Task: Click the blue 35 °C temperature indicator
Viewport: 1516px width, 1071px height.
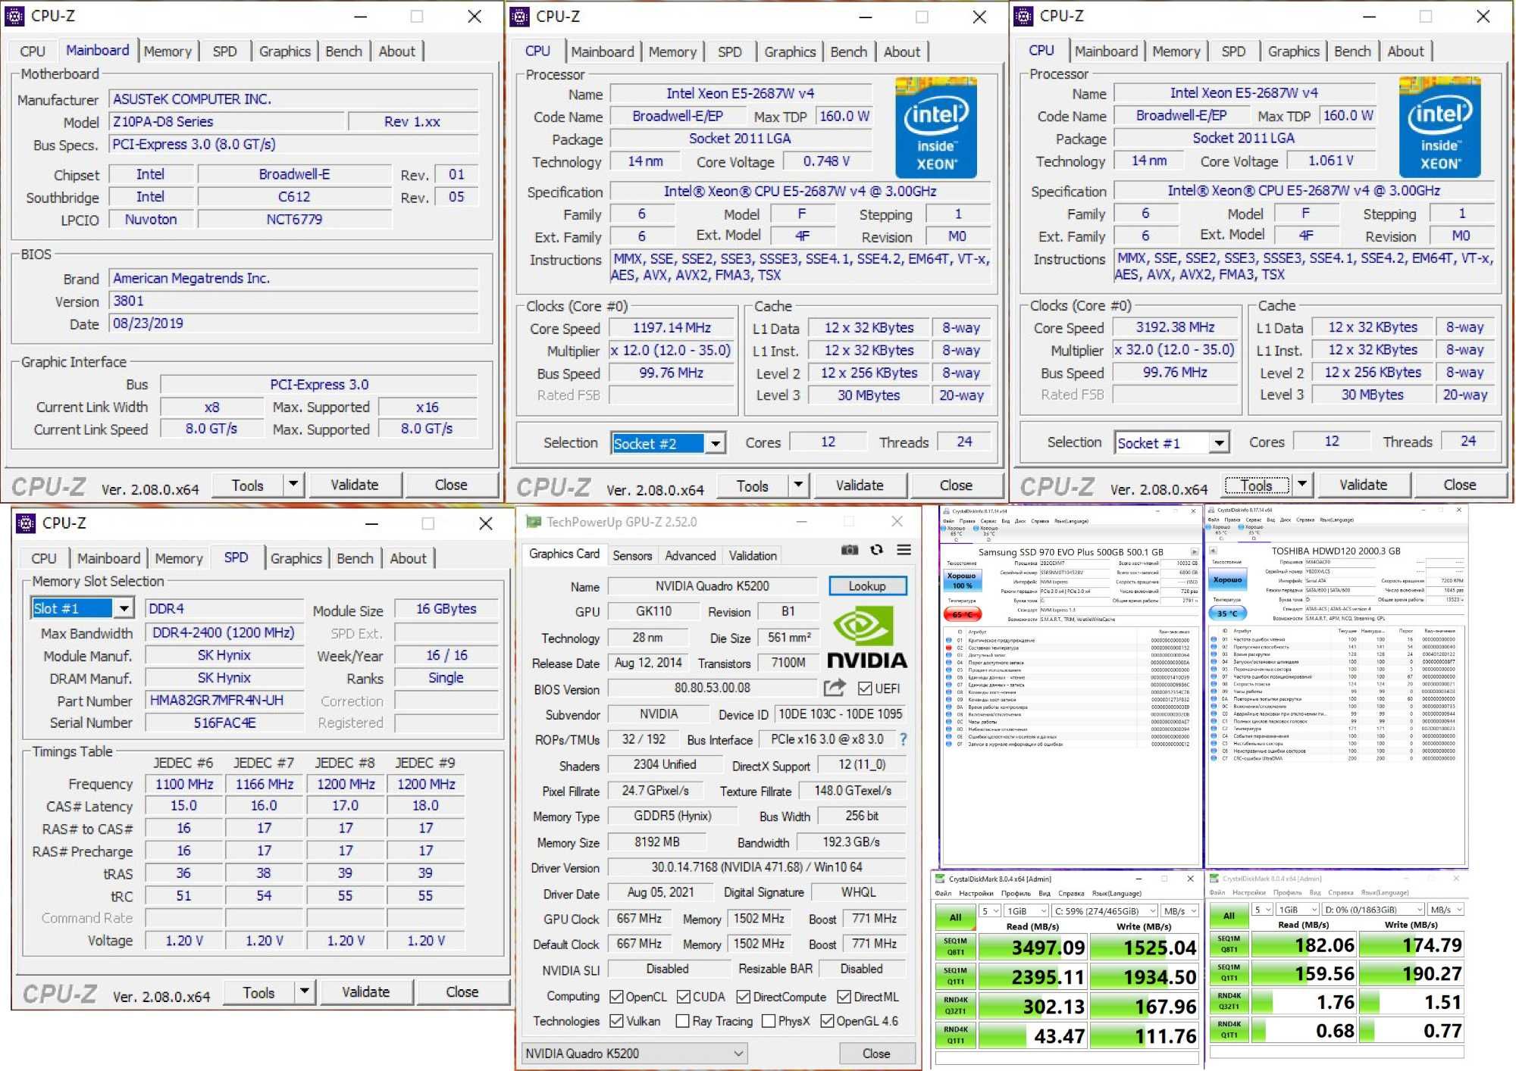Action: pyautogui.click(x=1227, y=614)
